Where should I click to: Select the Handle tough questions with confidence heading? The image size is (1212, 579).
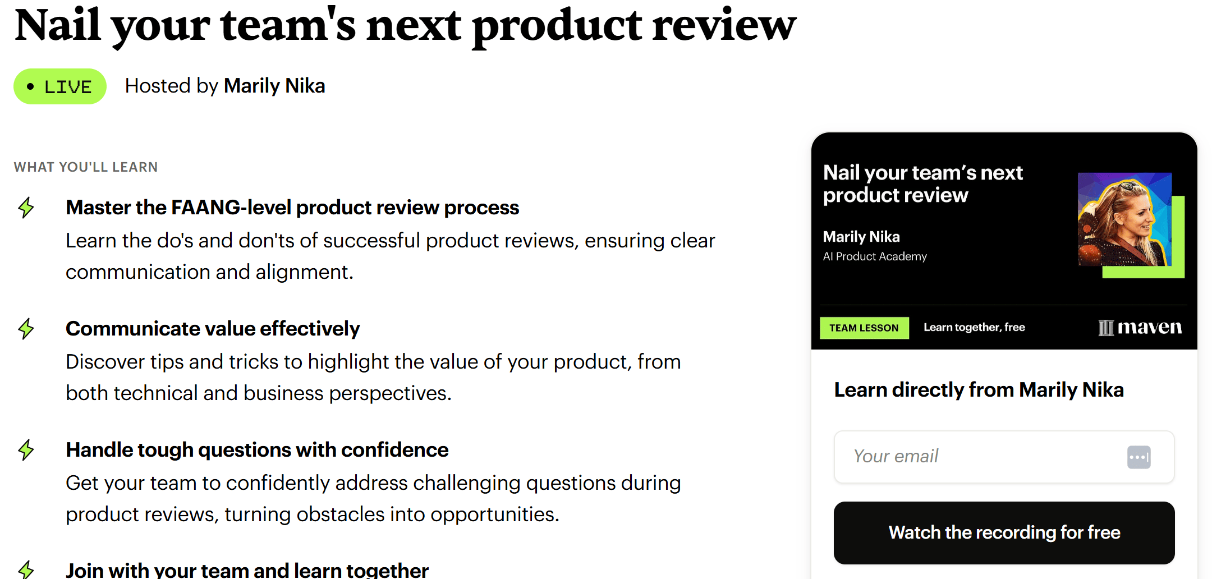pos(257,450)
